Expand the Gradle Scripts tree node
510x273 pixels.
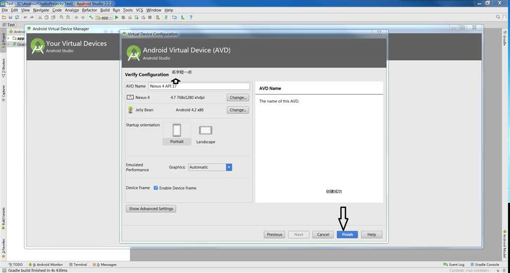point(9,44)
